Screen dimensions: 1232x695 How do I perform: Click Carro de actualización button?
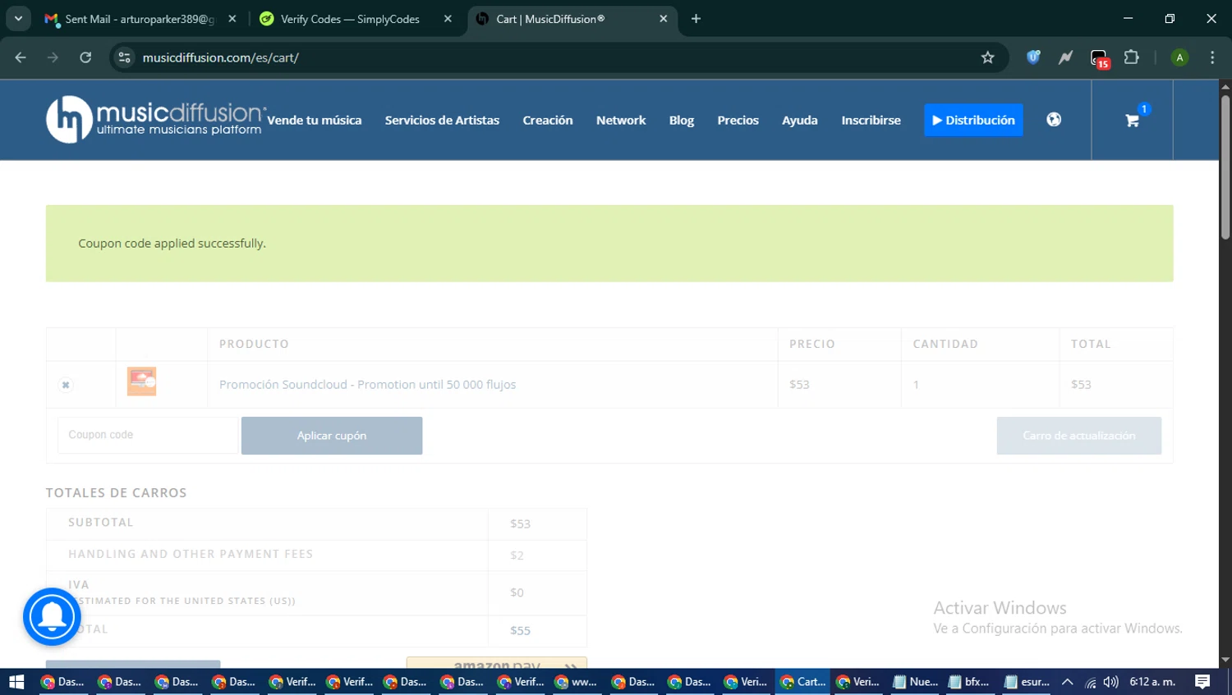(1079, 436)
